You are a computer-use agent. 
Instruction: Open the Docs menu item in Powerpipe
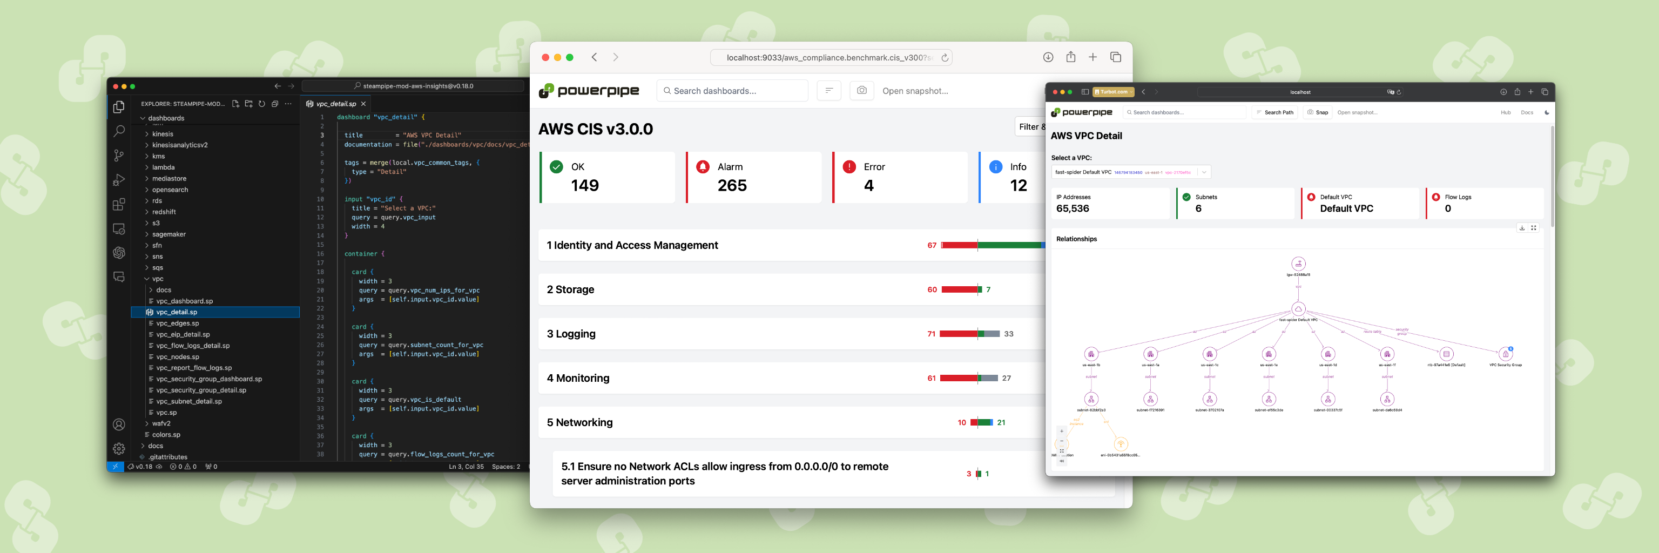click(1527, 113)
